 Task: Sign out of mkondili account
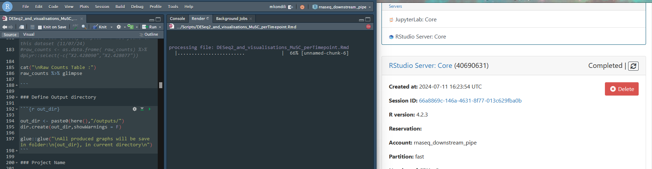291,7
